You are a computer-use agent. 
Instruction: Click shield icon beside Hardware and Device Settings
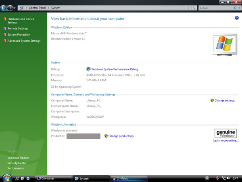tap(5, 19)
